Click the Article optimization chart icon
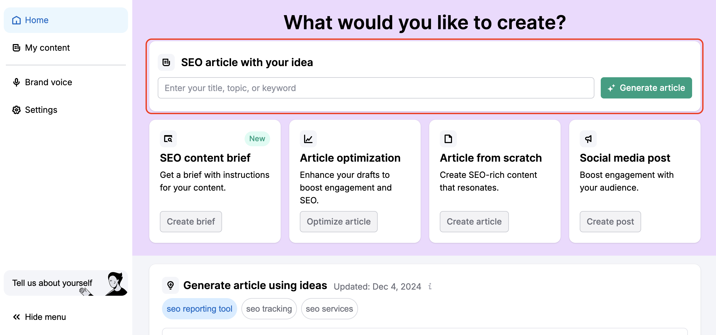This screenshot has width=716, height=335. pos(308,139)
